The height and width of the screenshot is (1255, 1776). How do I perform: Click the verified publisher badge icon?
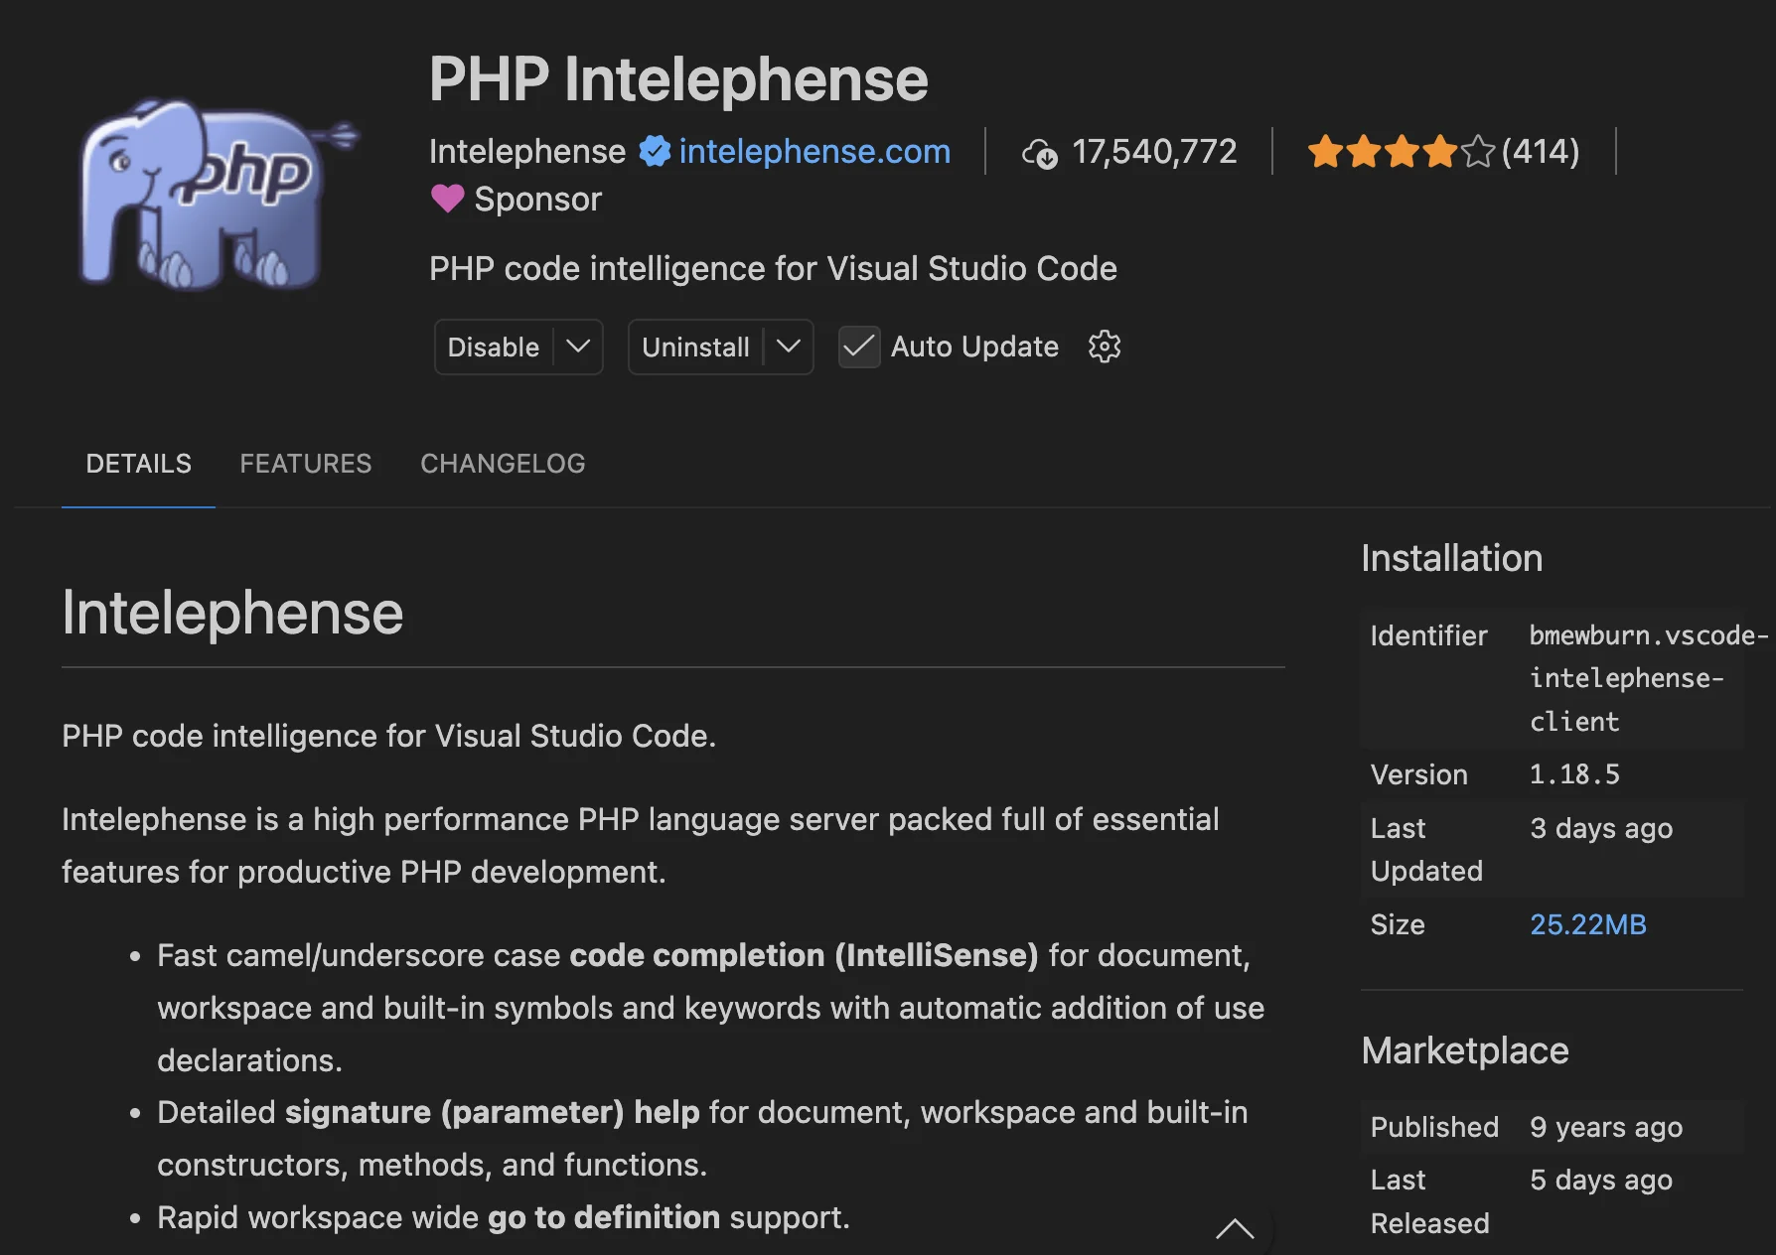654,151
